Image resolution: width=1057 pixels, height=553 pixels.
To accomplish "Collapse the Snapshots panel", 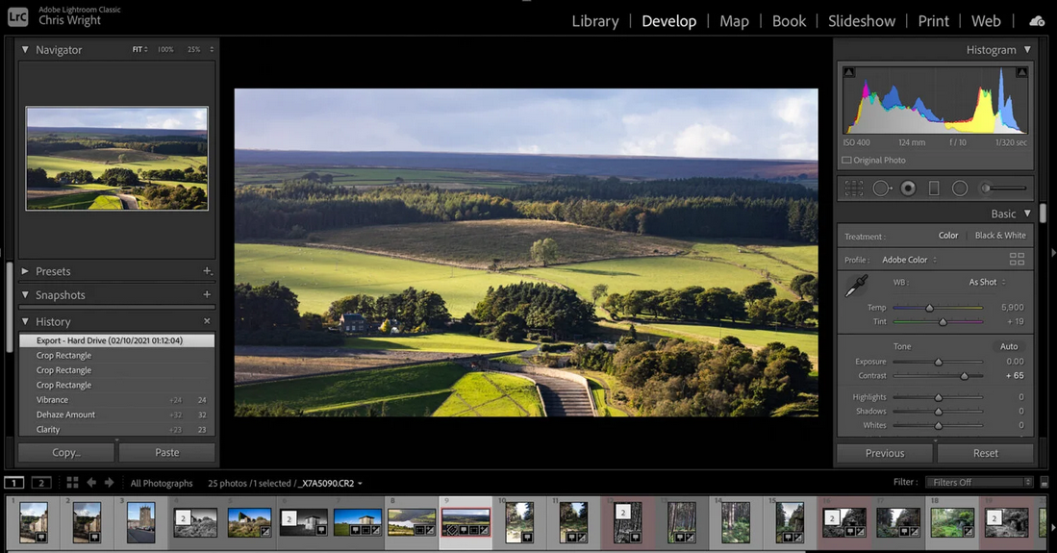I will coord(25,294).
